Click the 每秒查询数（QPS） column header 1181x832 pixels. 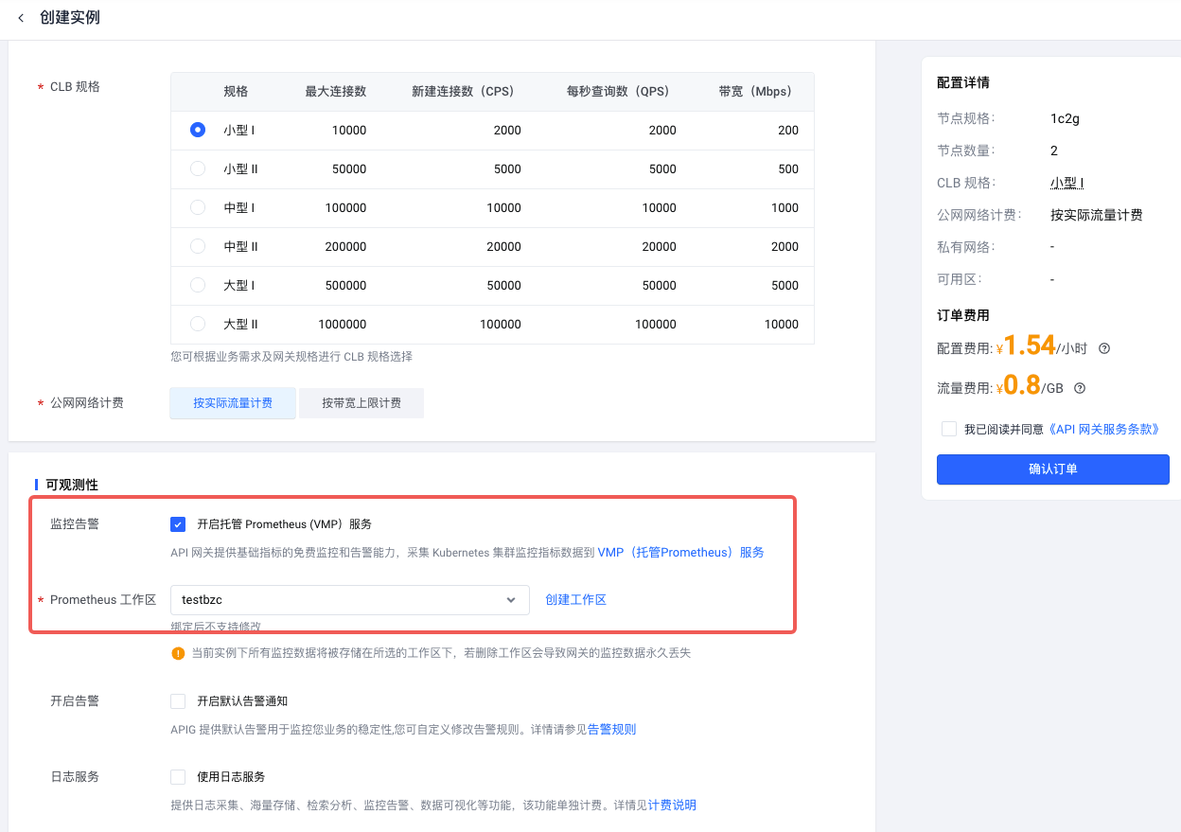(x=622, y=92)
